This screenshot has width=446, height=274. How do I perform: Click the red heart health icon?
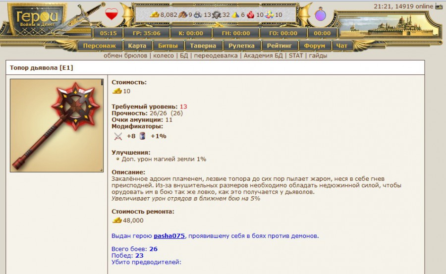point(111,14)
